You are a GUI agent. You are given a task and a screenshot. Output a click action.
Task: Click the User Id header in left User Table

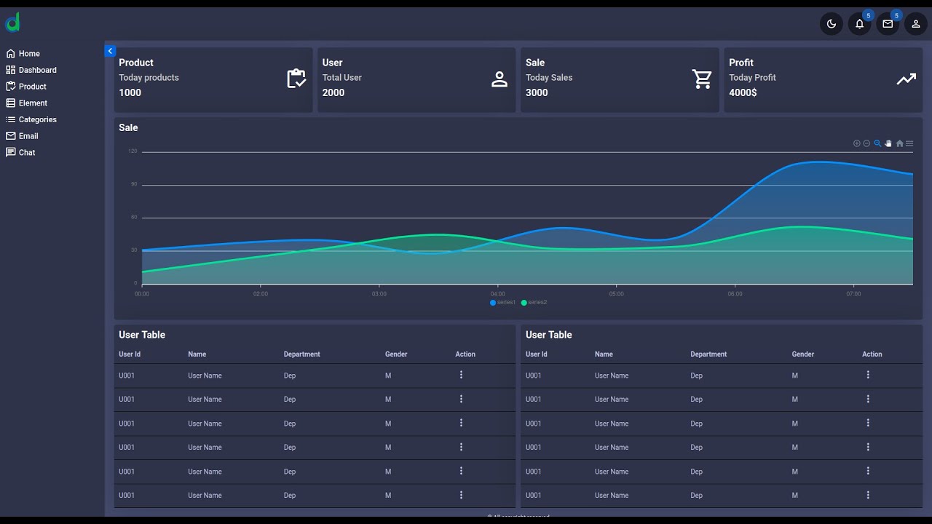(130, 354)
